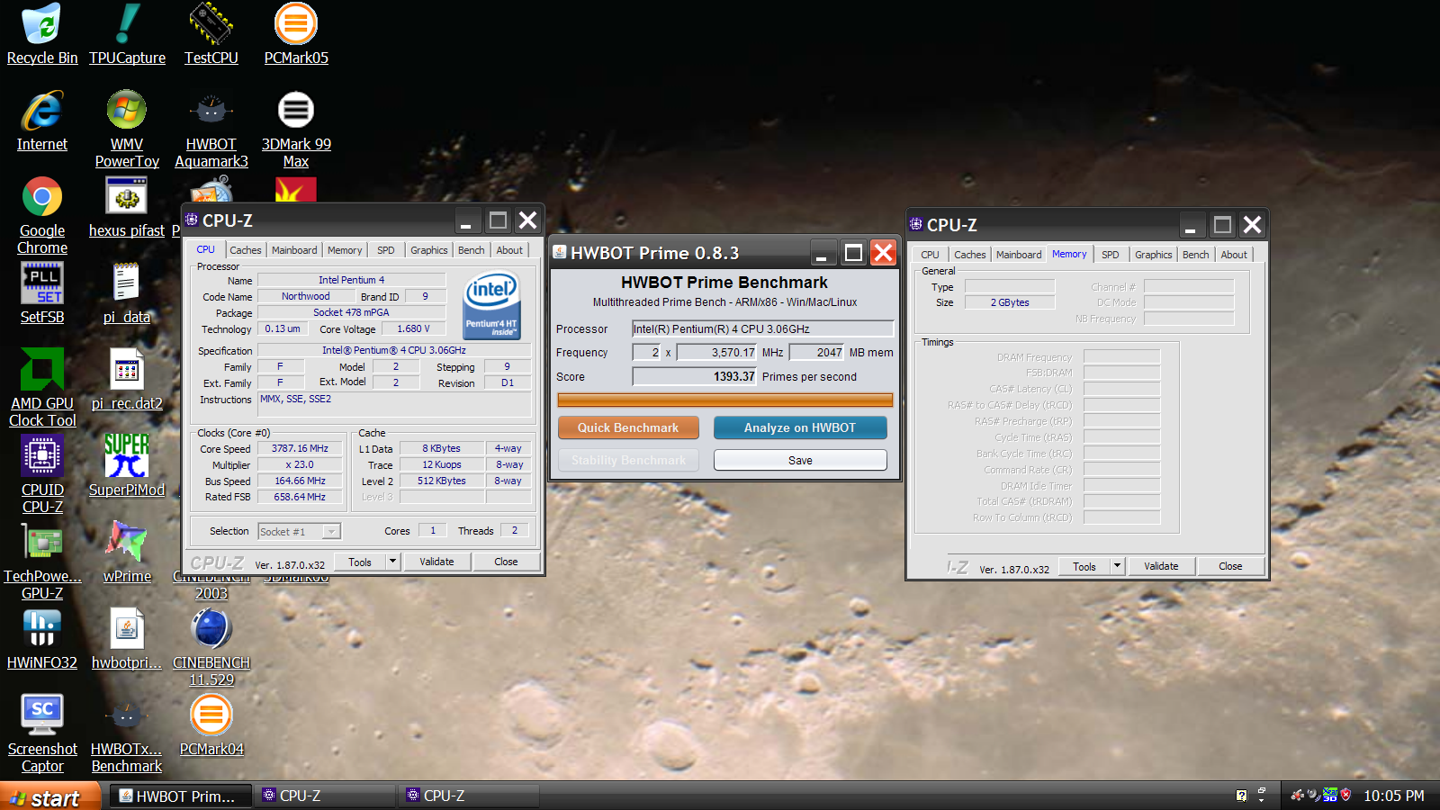Viewport: 1440px width, 810px height.
Task: Open Tools dropdown arrow in left CPU-Z
Action: [392, 562]
